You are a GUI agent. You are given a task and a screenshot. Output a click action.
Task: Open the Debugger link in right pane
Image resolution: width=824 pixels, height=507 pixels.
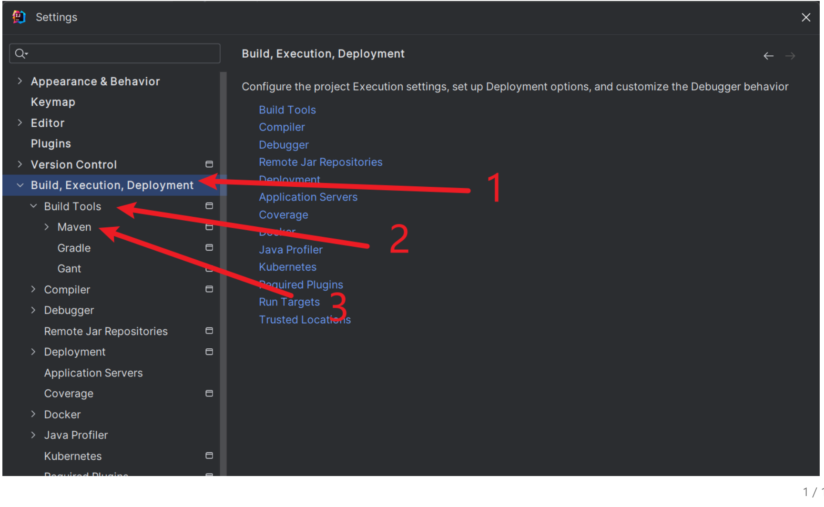284,145
